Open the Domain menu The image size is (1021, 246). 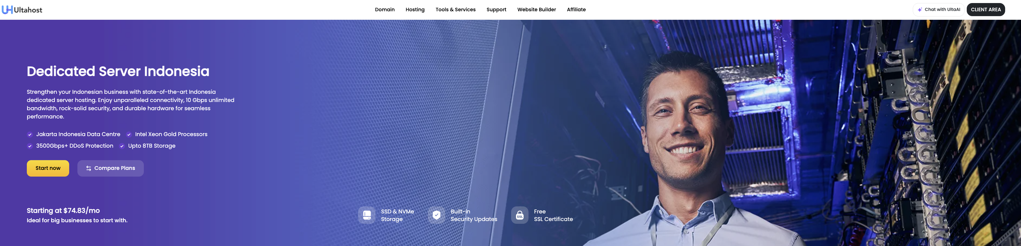pos(384,9)
